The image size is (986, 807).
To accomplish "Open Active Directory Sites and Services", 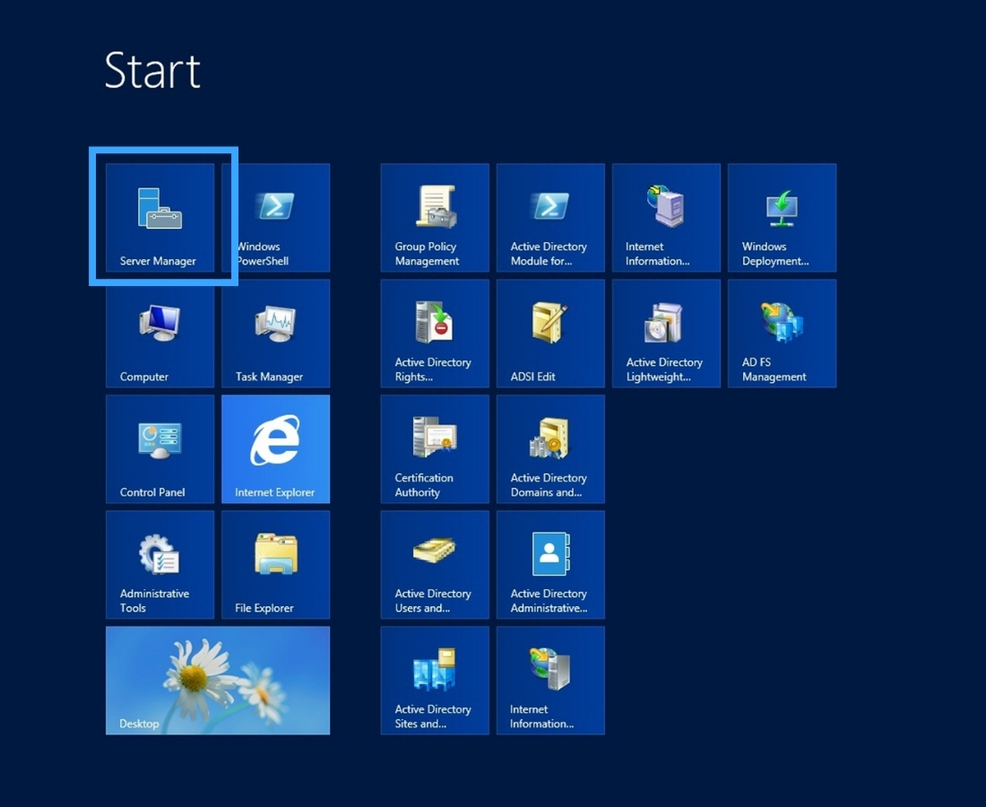I will click(x=434, y=680).
